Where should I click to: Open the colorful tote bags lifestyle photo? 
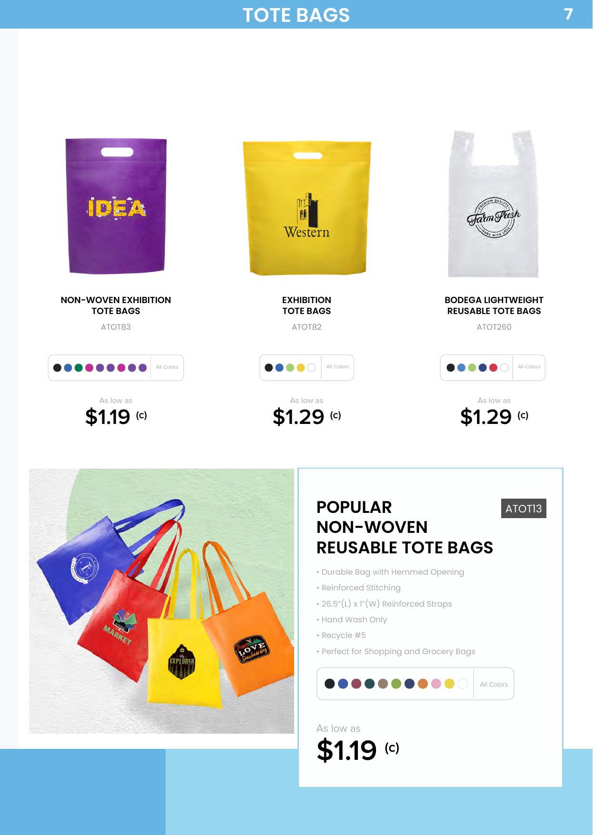161,601
